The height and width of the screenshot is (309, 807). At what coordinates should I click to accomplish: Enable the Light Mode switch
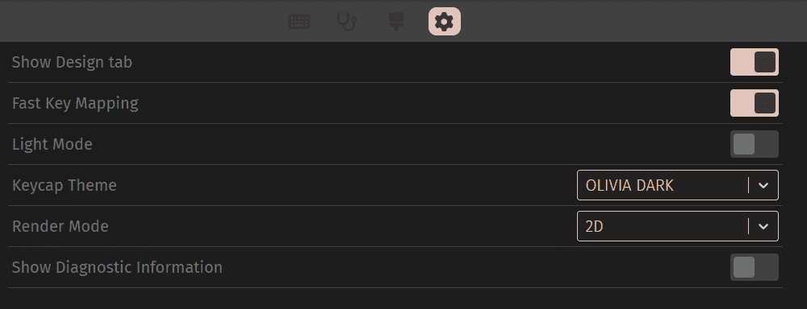[x=754, y=144]
